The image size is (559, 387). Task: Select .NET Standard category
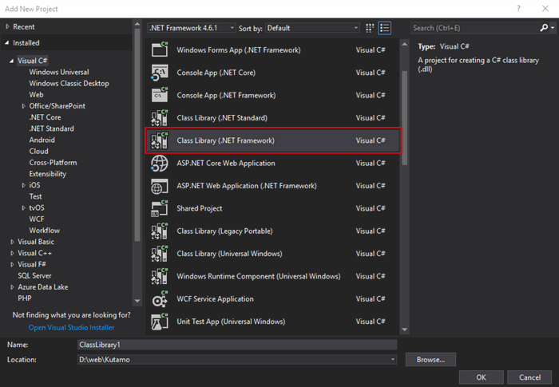(x=52, y=128)
